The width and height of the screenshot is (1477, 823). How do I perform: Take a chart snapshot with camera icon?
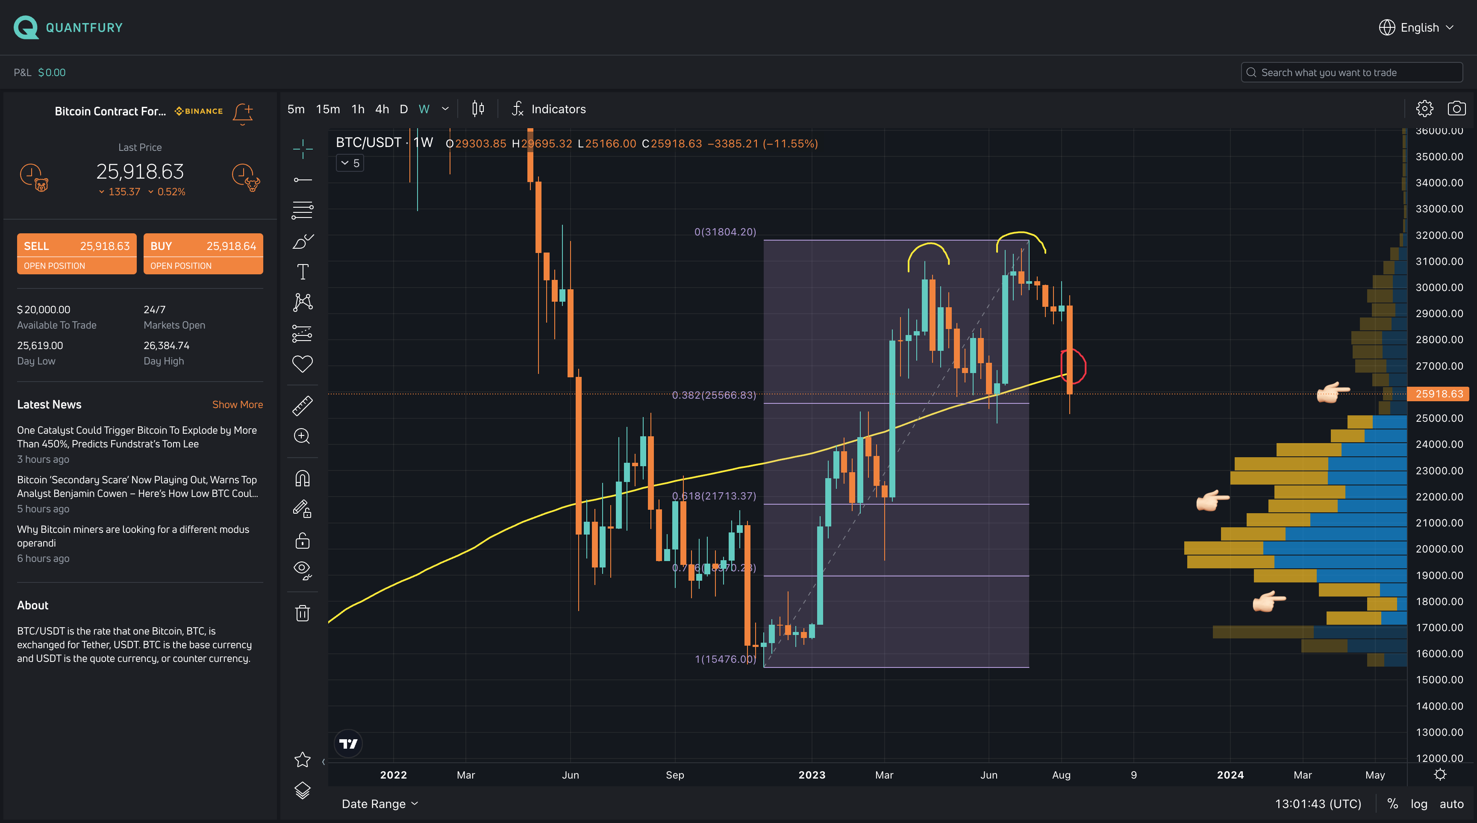point(1456,109)
